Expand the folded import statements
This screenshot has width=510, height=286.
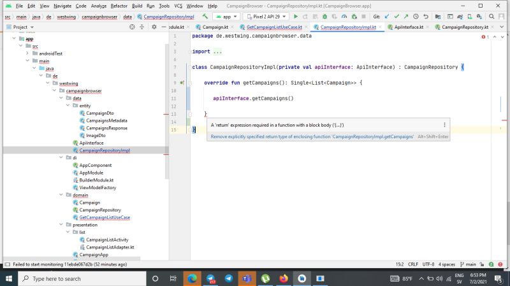[x=217, y=52]
